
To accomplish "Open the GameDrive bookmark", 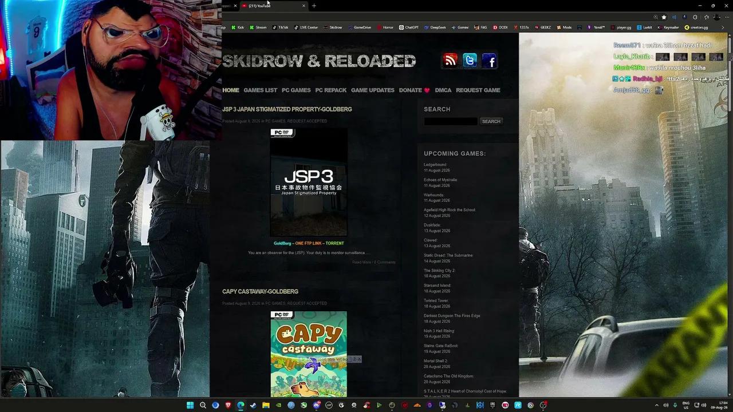I will pos(359,27).
